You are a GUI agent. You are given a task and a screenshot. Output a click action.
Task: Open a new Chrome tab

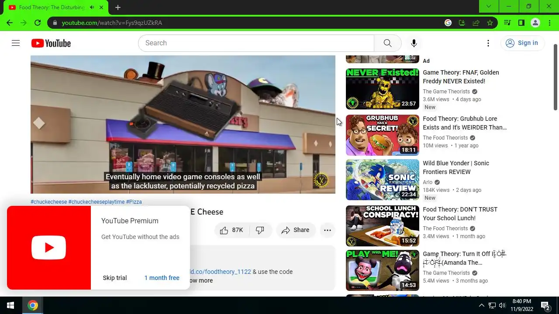click(x=118, y=7)
